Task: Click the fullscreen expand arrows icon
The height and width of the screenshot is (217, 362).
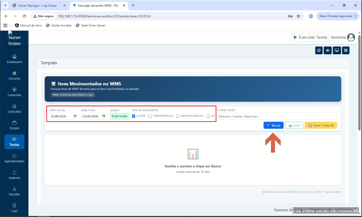Action: (346, 50)
